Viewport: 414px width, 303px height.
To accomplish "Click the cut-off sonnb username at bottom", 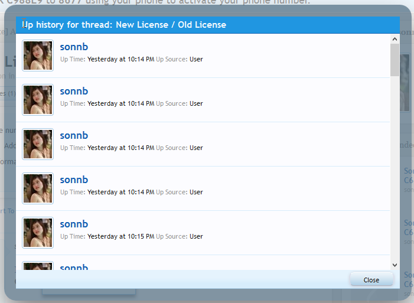I will [x=74, y=268].
